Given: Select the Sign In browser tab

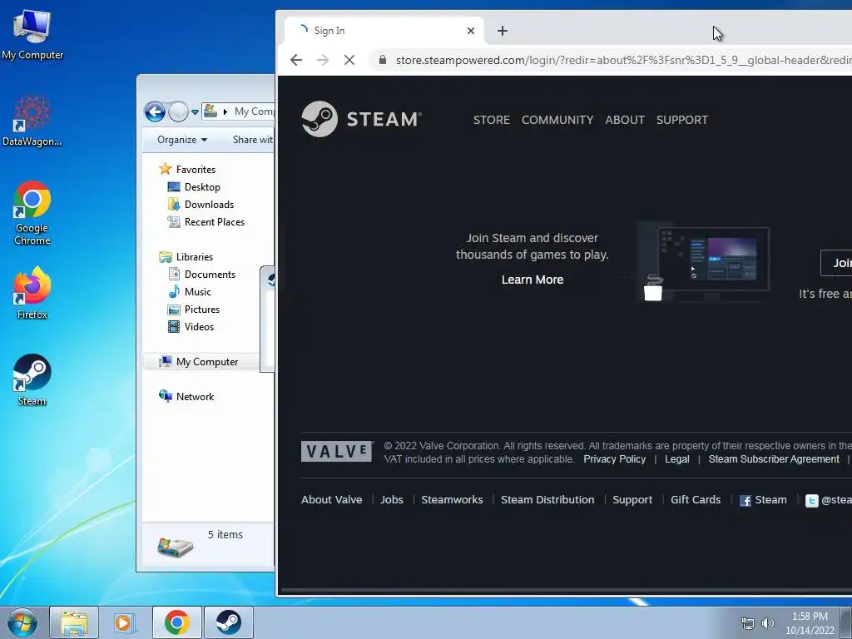Looking at the screenshot, I should pos(384,31).
